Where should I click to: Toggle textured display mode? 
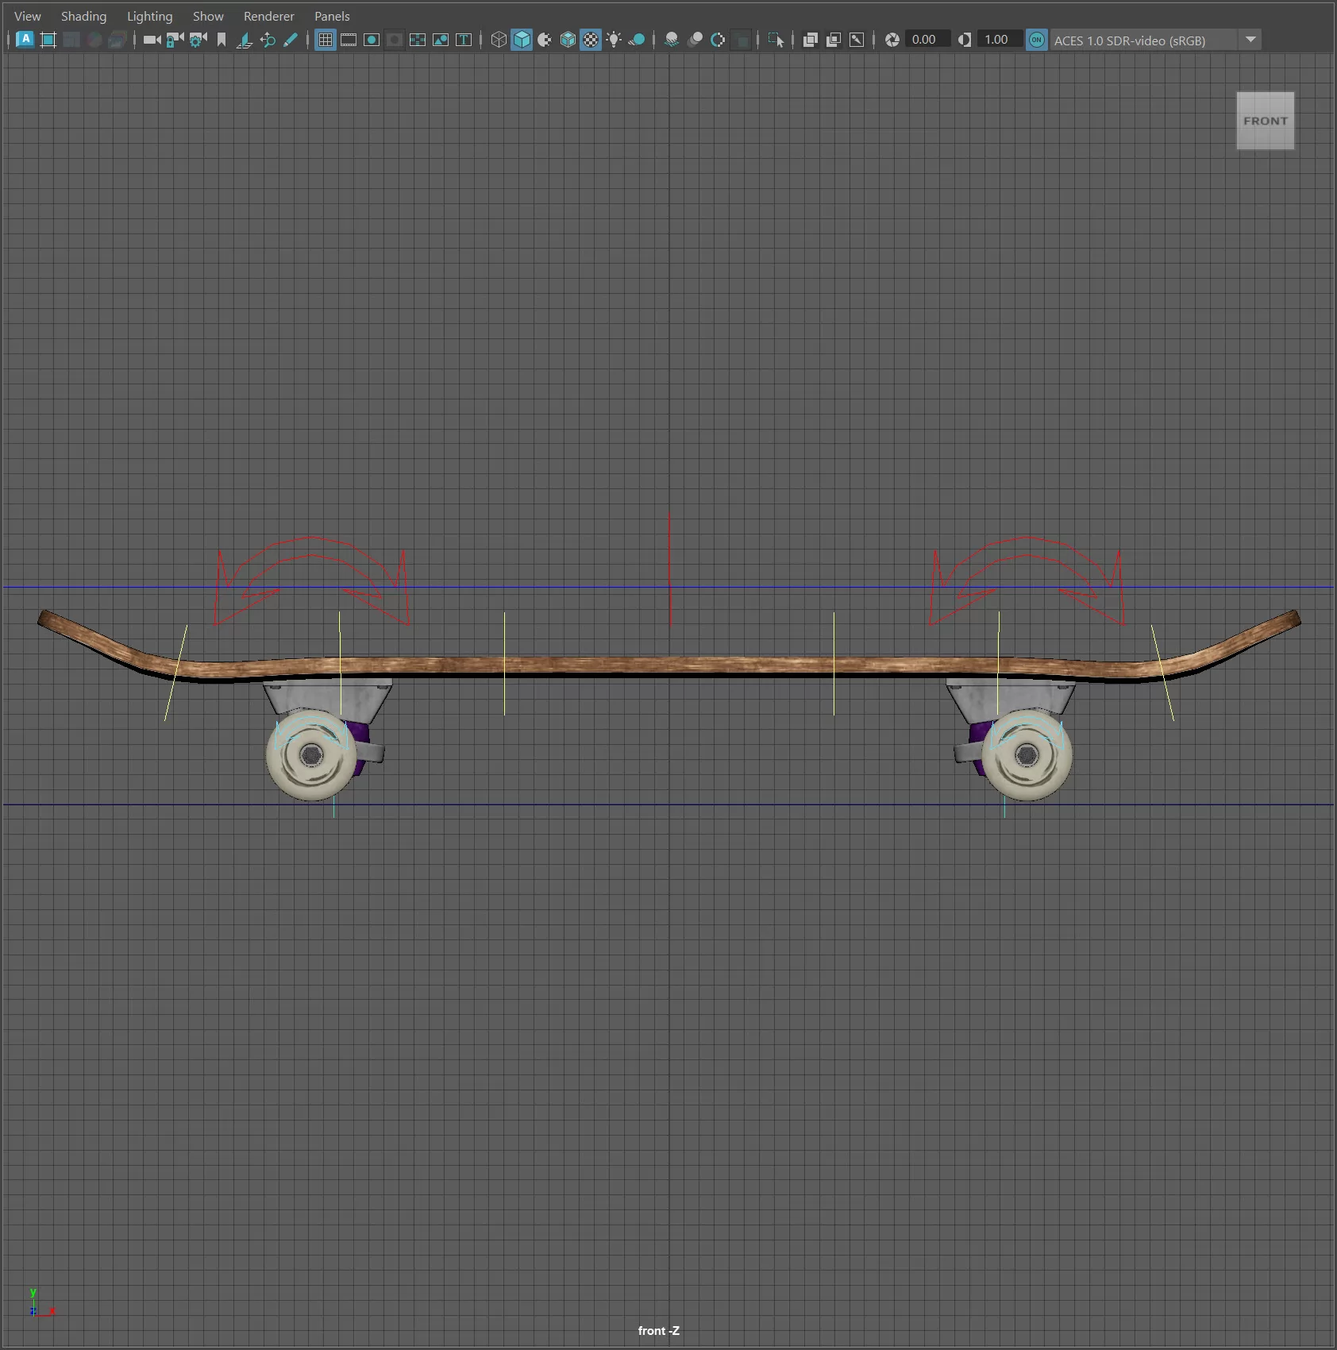coord(591,40)
